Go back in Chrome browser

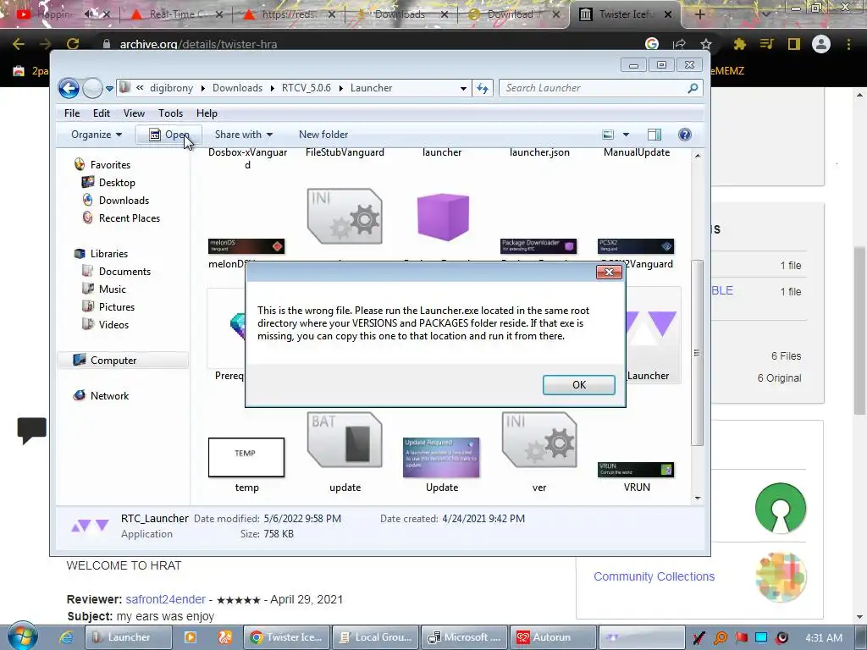(19, 44)
